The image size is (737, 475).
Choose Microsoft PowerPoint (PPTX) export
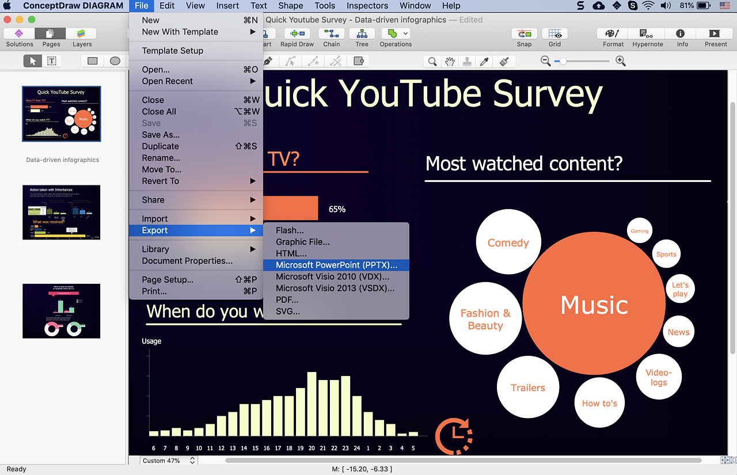click(336, 265)
